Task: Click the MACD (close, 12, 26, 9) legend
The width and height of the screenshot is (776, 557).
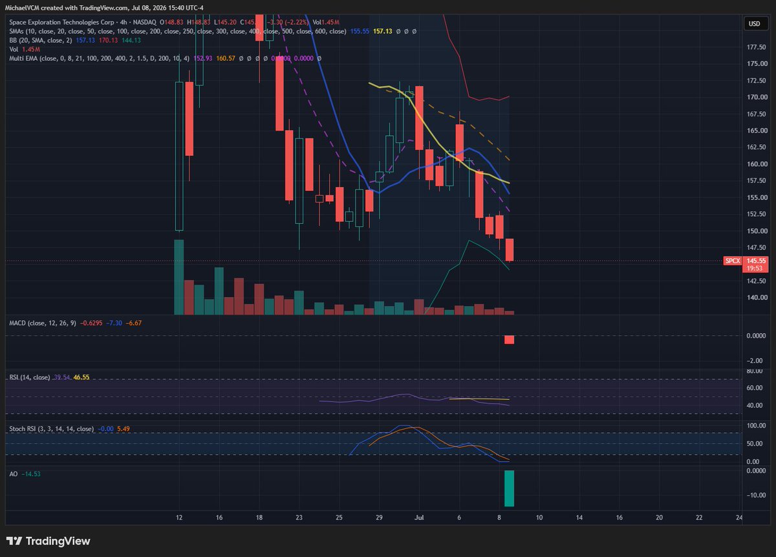Action: [43, 322]
